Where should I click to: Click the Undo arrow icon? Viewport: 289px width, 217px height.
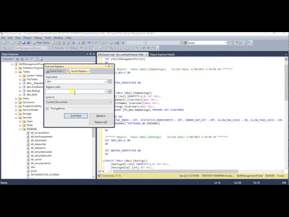coord(89,43)
